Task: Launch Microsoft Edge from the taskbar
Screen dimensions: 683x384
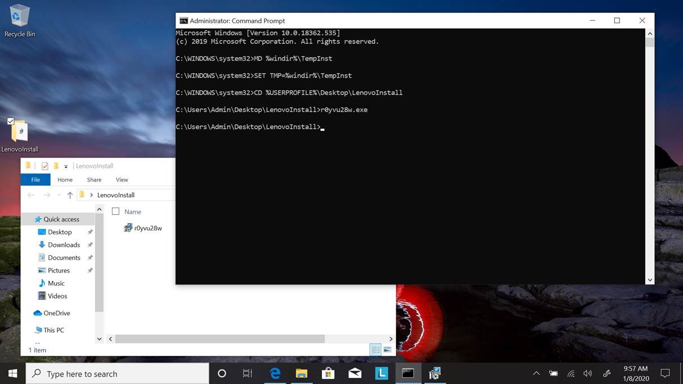Action: tap(275, 373)
